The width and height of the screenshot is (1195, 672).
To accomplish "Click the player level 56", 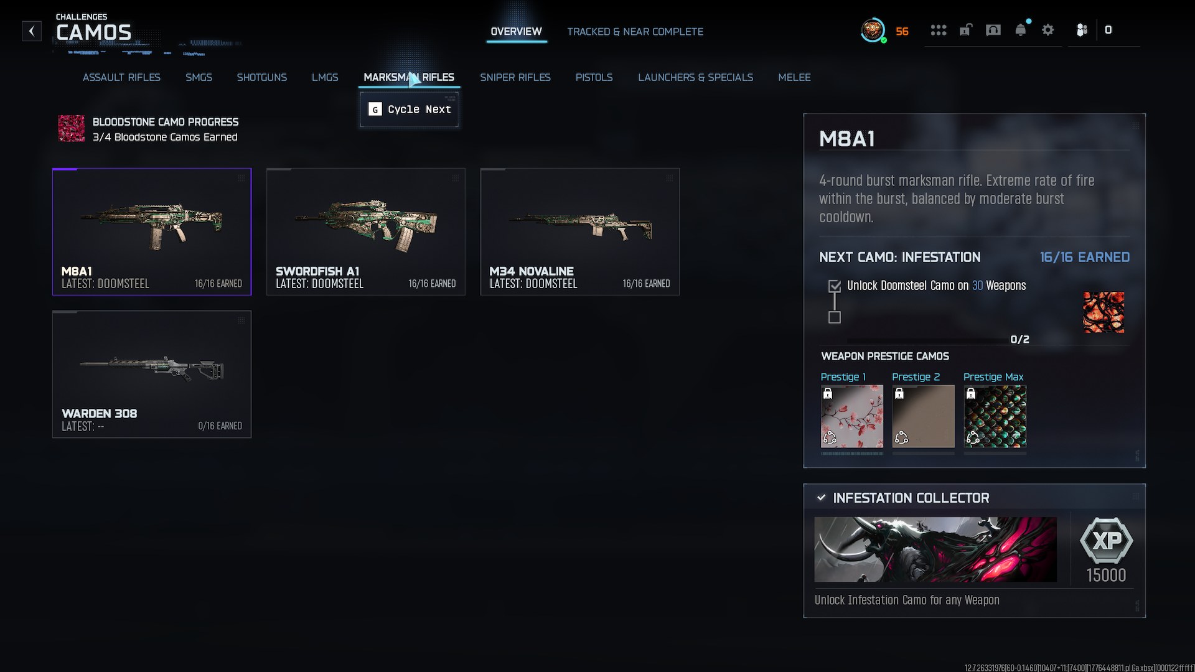I will pos(902,31).
